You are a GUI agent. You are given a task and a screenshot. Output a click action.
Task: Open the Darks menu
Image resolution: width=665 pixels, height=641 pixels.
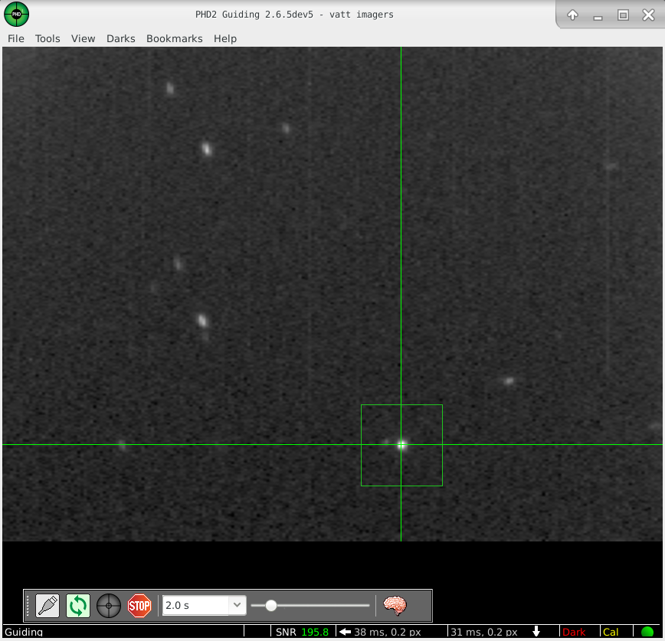[x=120, y=38]
